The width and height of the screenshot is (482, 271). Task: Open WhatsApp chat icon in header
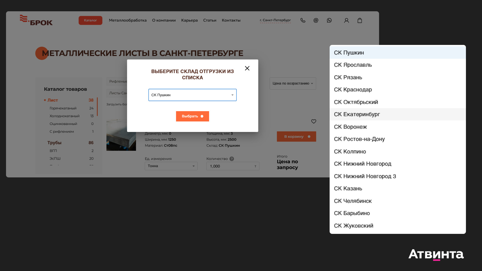[329, 20]
